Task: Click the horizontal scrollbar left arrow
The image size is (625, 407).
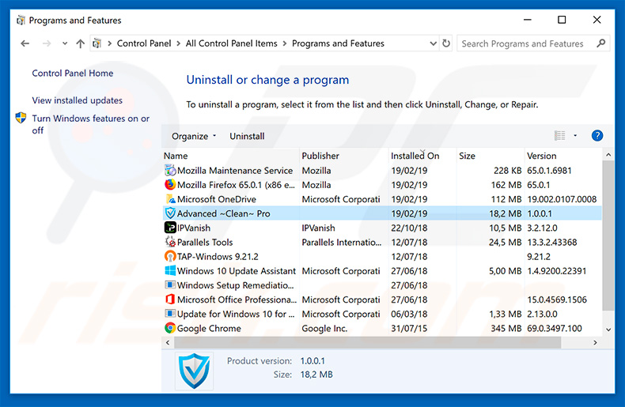Action: (168, 342)
